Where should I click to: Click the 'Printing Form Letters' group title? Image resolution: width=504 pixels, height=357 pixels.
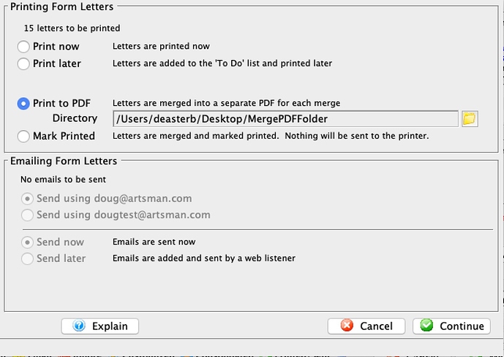pos(61,7)
